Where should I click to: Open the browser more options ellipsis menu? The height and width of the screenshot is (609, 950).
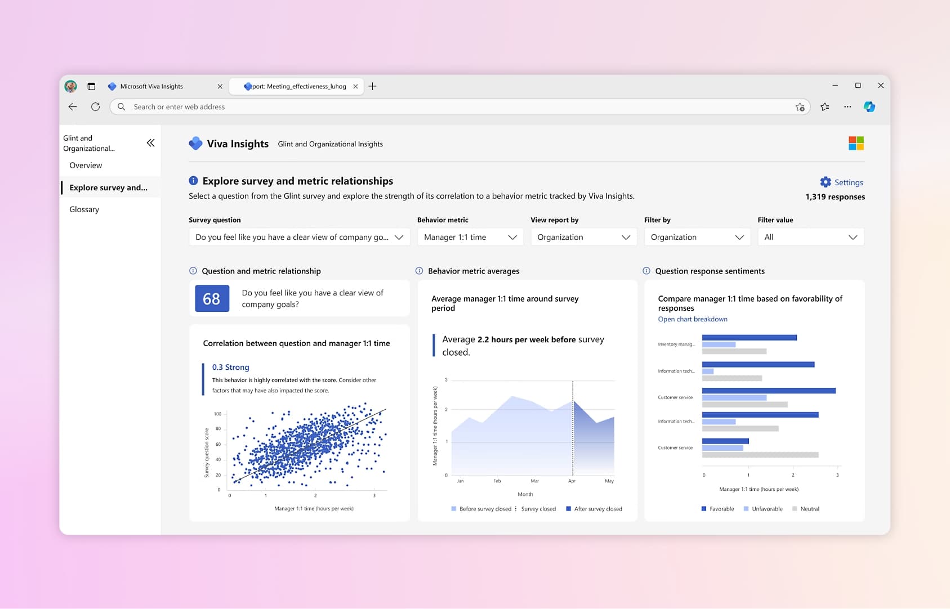click(848, 106)
